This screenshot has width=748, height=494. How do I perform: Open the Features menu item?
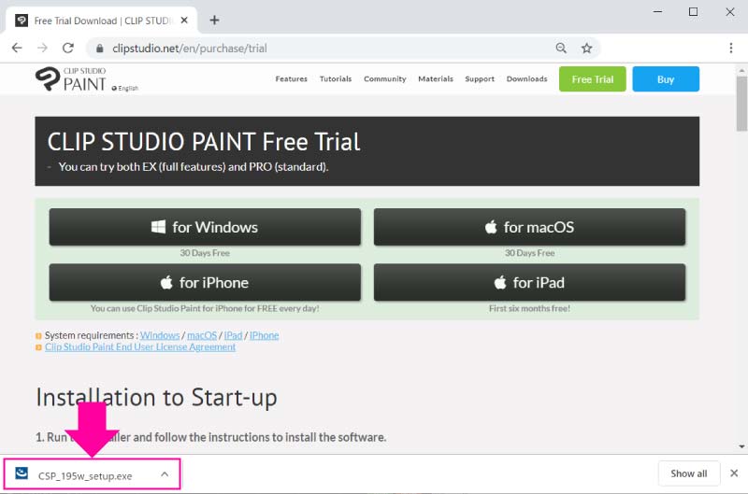pyautogui.click(x=291, y=79)
